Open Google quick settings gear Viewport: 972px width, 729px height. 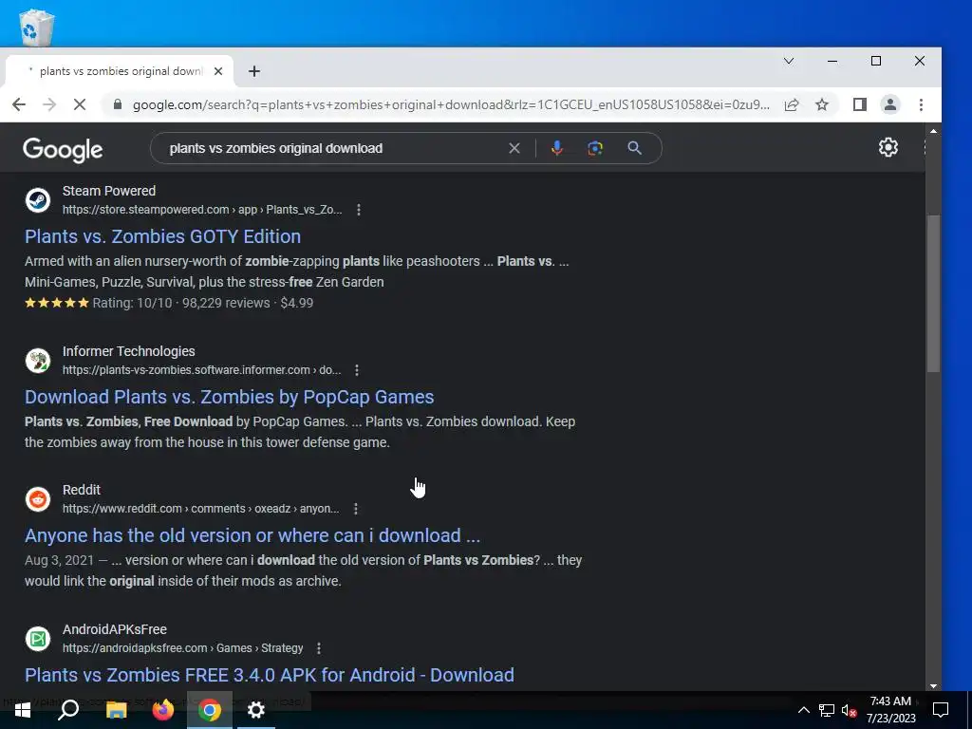point(888,147)
